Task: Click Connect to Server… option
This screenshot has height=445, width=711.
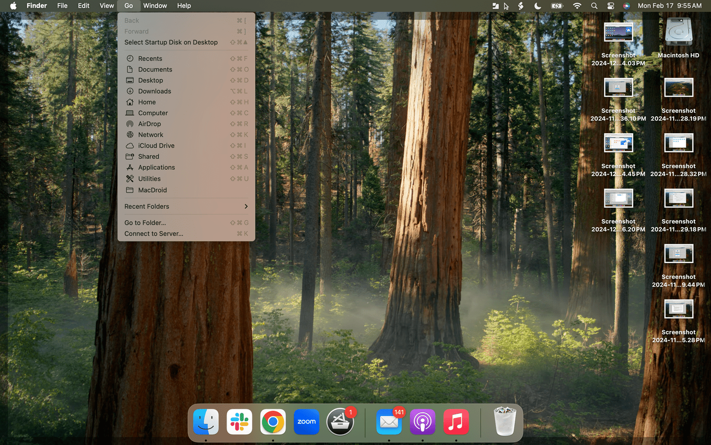Action: tap(154, 233)
